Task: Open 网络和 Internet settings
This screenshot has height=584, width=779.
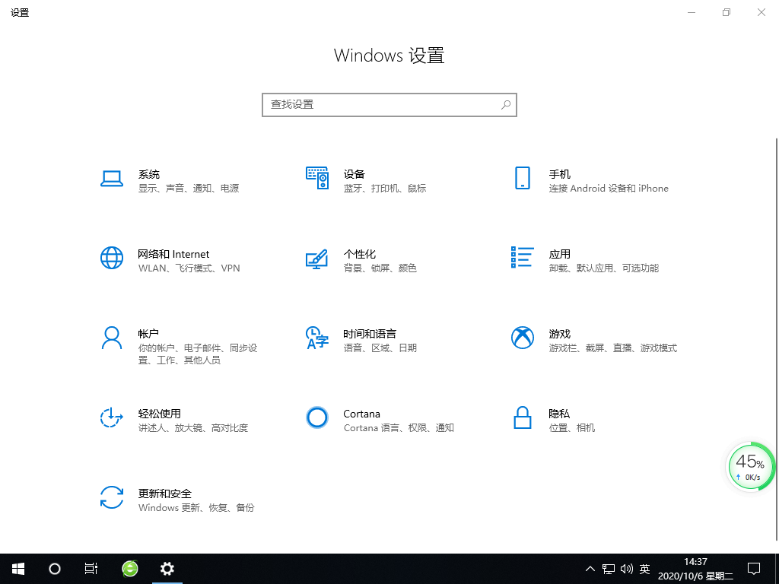Action: tap(173, 260)
